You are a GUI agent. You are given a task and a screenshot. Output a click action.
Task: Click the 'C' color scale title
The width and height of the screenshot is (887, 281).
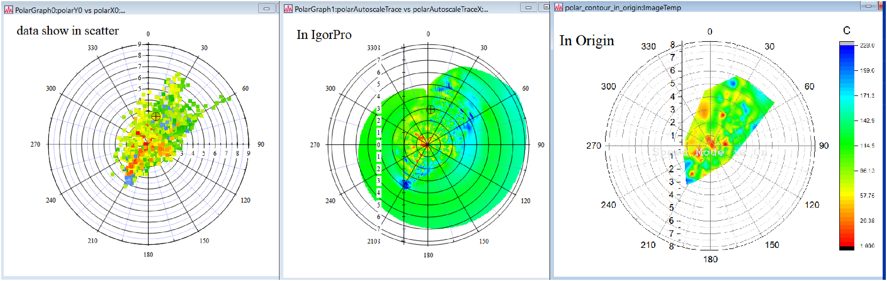pyautogui.click(x=847, y=31)
